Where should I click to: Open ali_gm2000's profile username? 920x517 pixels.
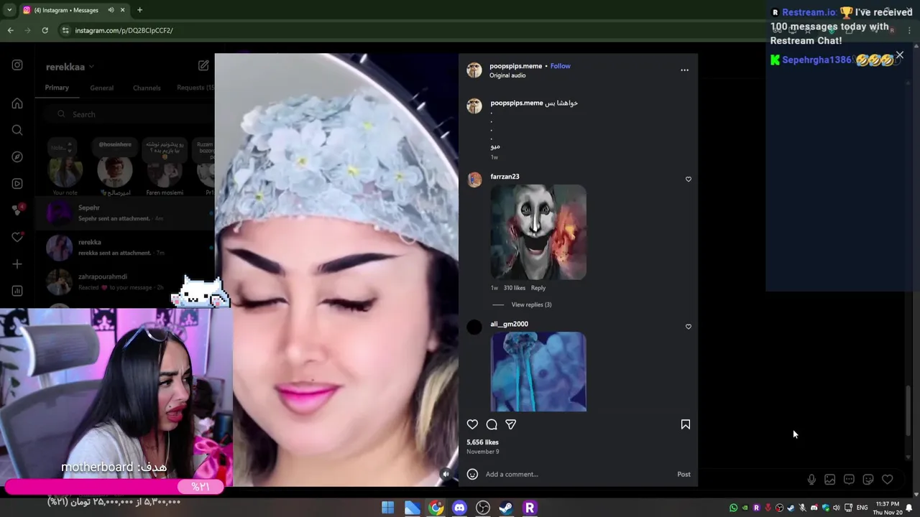(509, 324)
